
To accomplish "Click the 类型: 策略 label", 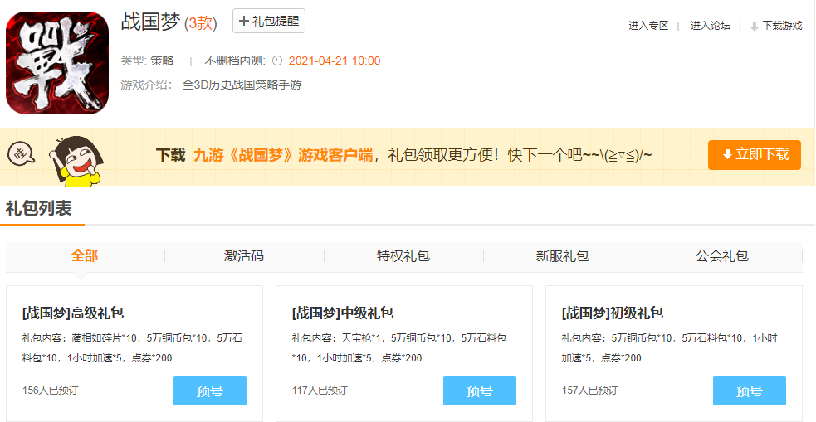I will (147, 61).
